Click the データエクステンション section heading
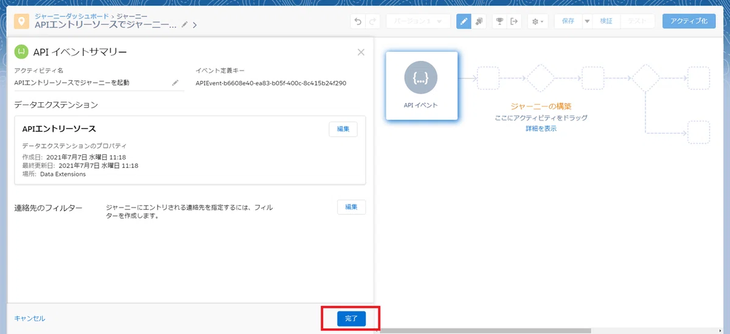The width and height of the screenshot is (730, 334). [56, 105]
